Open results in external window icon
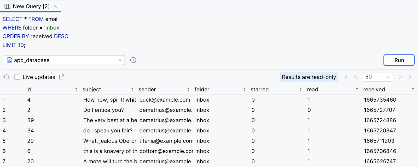The height and width of the screenshot is (167, 418). (62, 77)
